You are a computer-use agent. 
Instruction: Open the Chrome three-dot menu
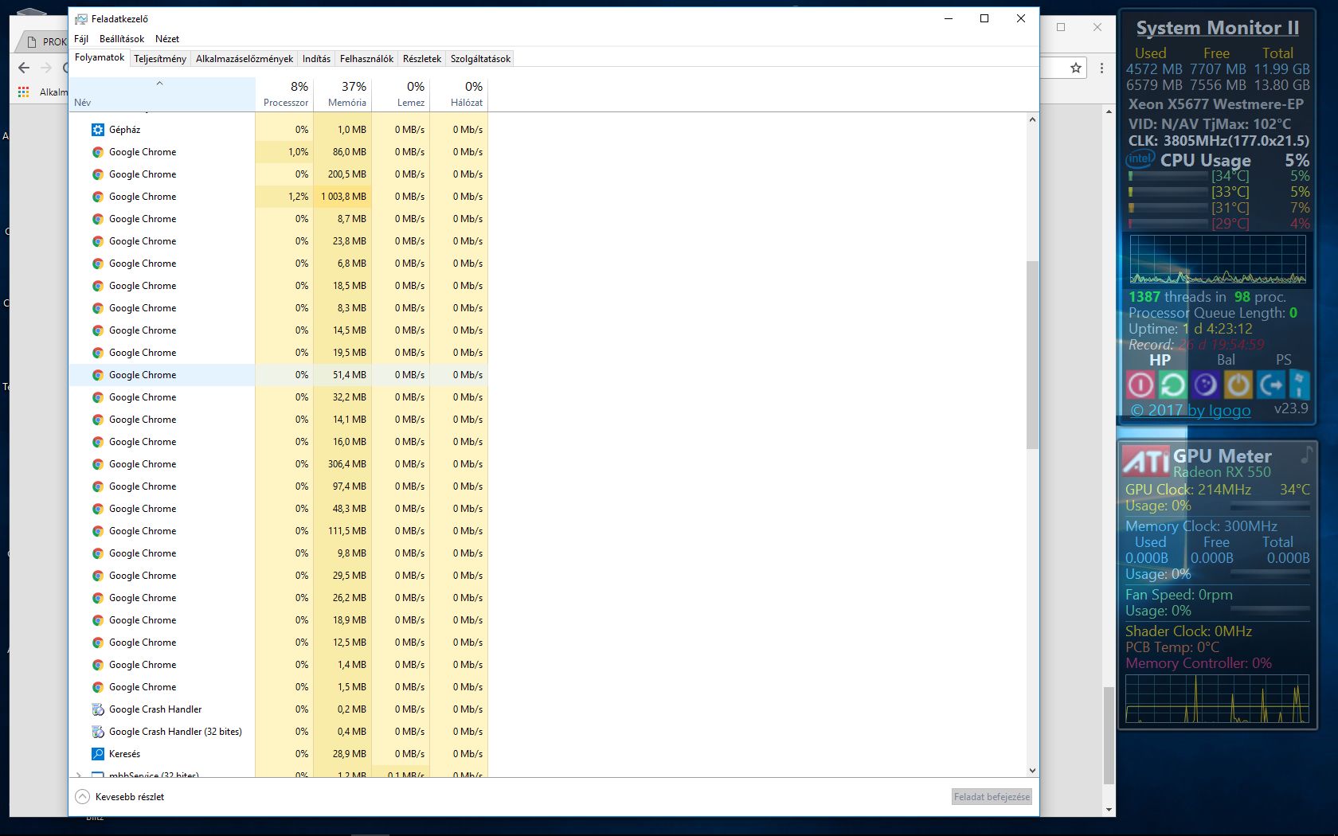click(1101, 68)
